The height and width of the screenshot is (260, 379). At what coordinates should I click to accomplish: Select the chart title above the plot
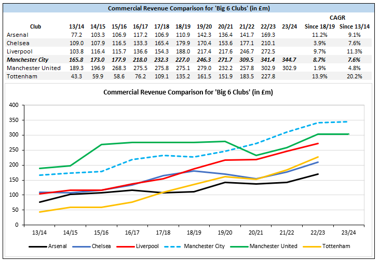pyautogui.click(x=188, y=92)
